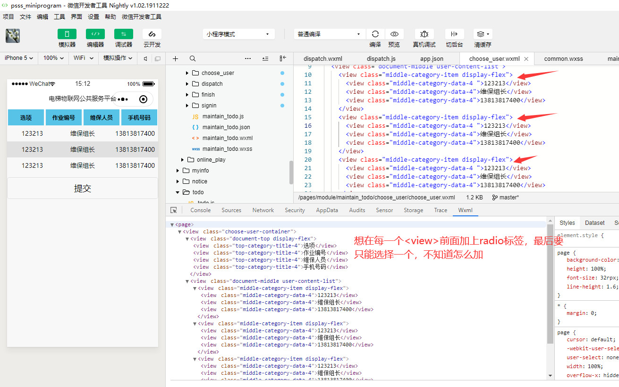This screenshot has width=619, height=387.
Task: Switch to the app.json editor tab
Action: coord(432,59)
